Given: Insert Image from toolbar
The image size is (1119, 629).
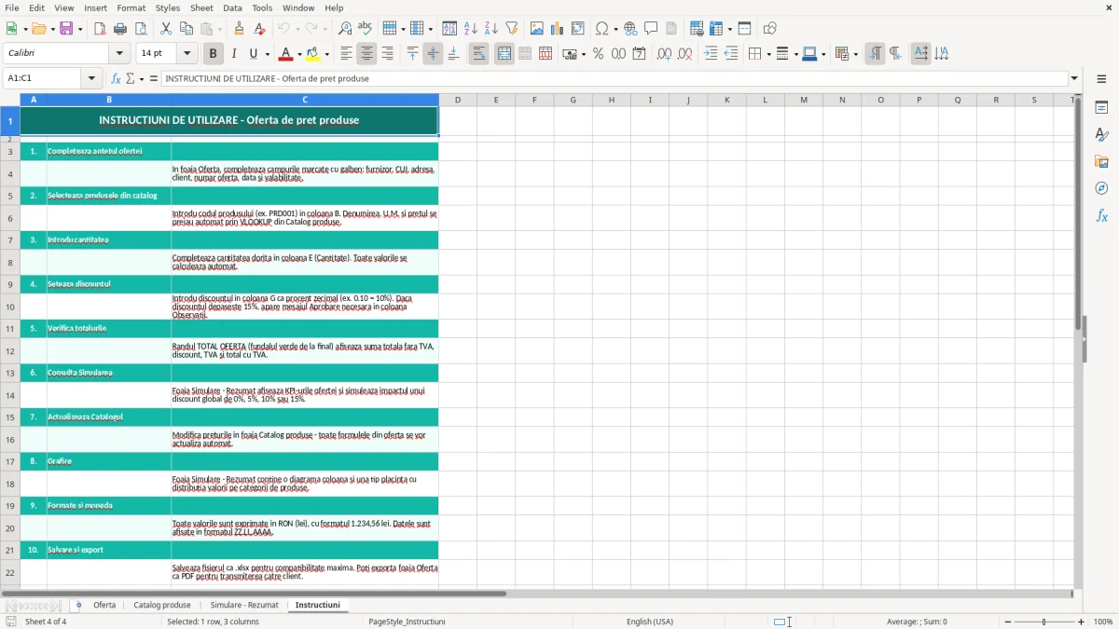Looking at the screenshot, I should 537,29.
